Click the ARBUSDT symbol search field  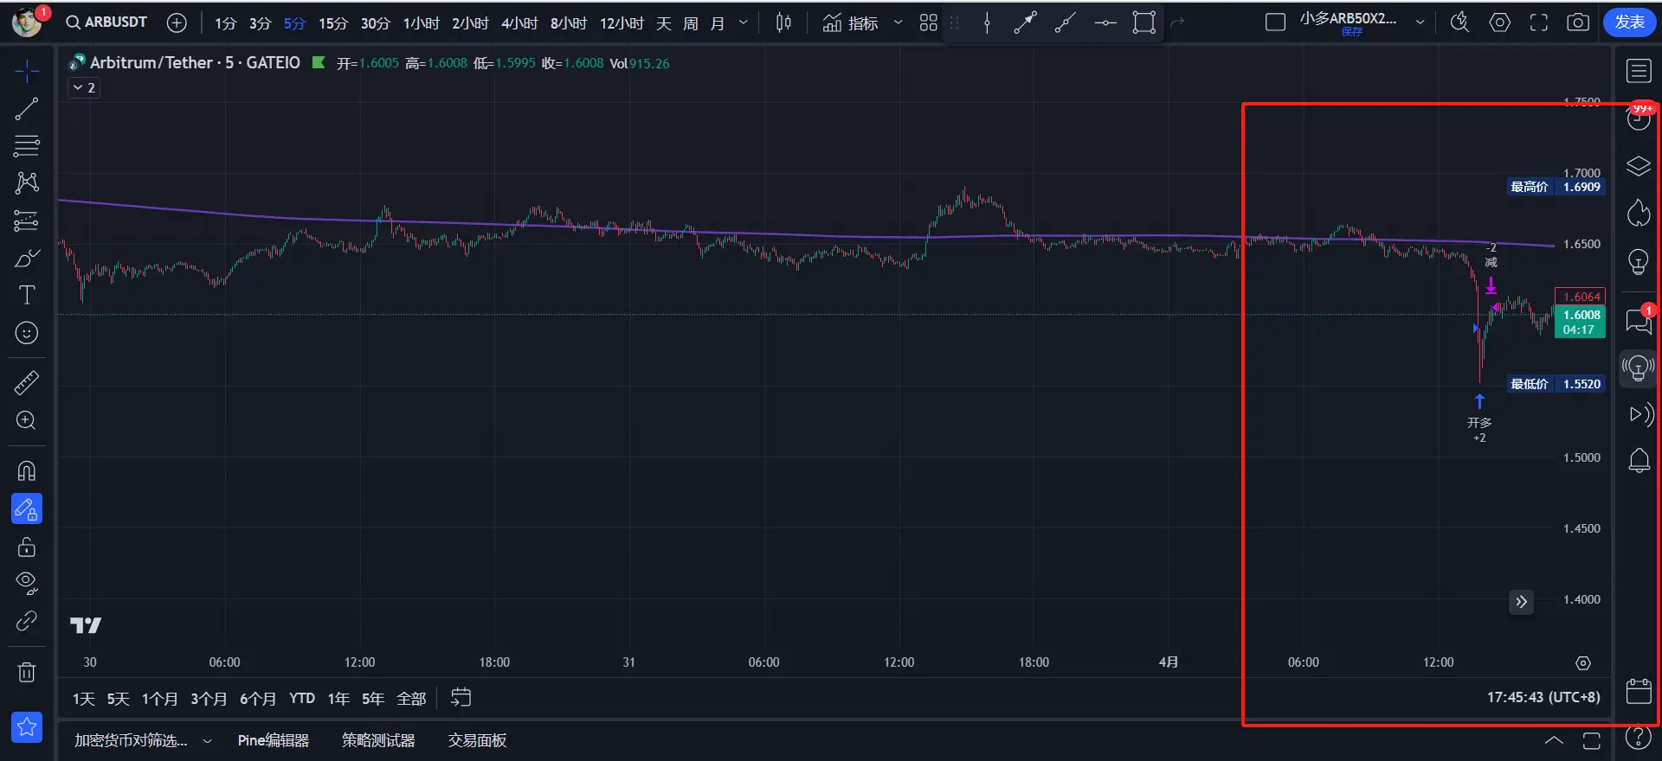click(107, 22)
